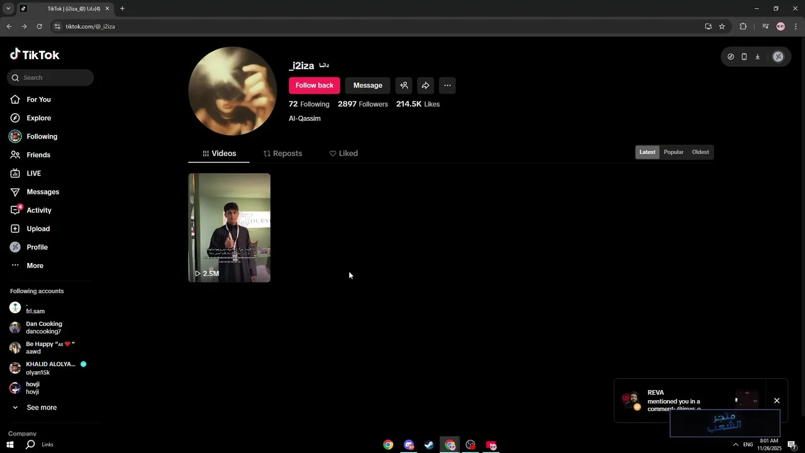The height and width of the screenshot is (453, 805).
Task: Open the Chrome three-dot menu
Action: coord(796,26)
